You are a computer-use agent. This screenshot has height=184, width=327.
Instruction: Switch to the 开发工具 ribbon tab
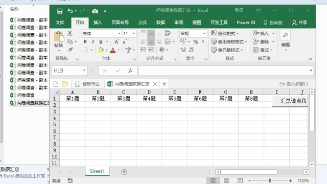coord(219,22)
